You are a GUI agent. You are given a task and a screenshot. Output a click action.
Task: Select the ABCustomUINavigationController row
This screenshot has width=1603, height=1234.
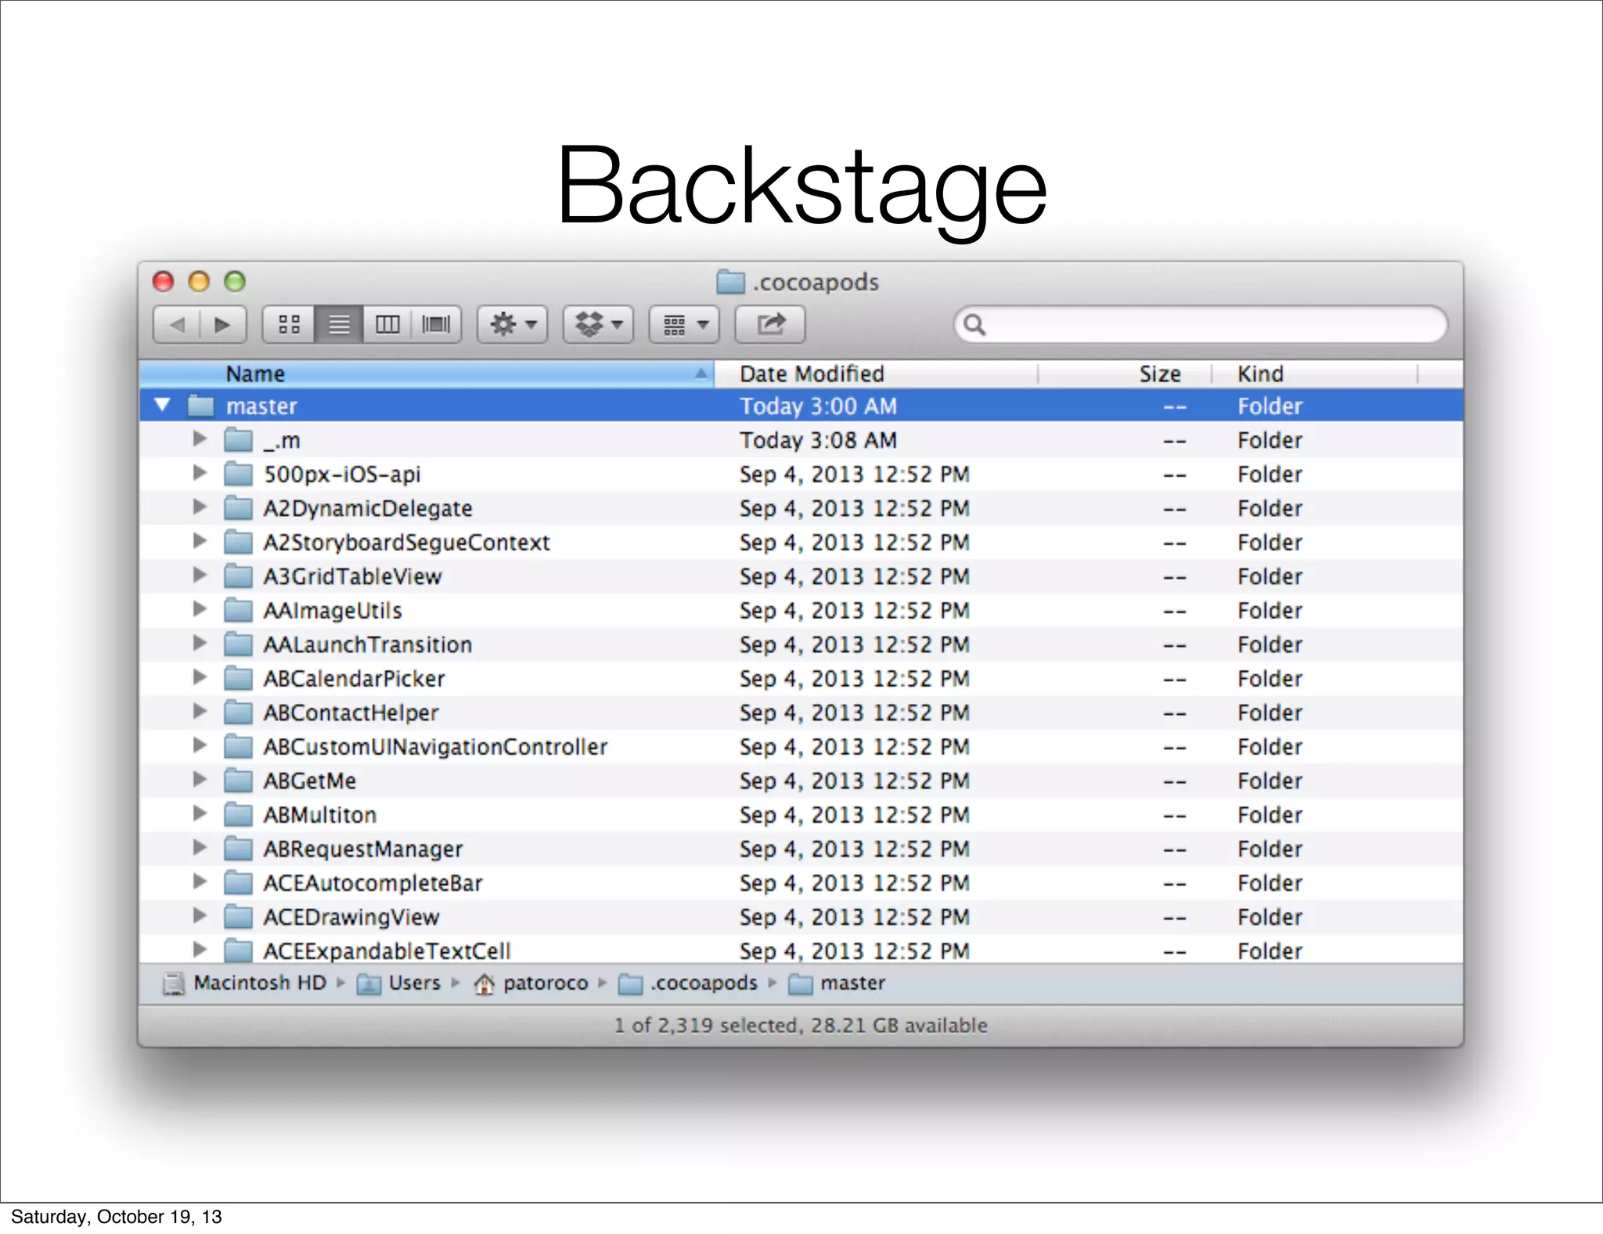(x=801, y=747)
